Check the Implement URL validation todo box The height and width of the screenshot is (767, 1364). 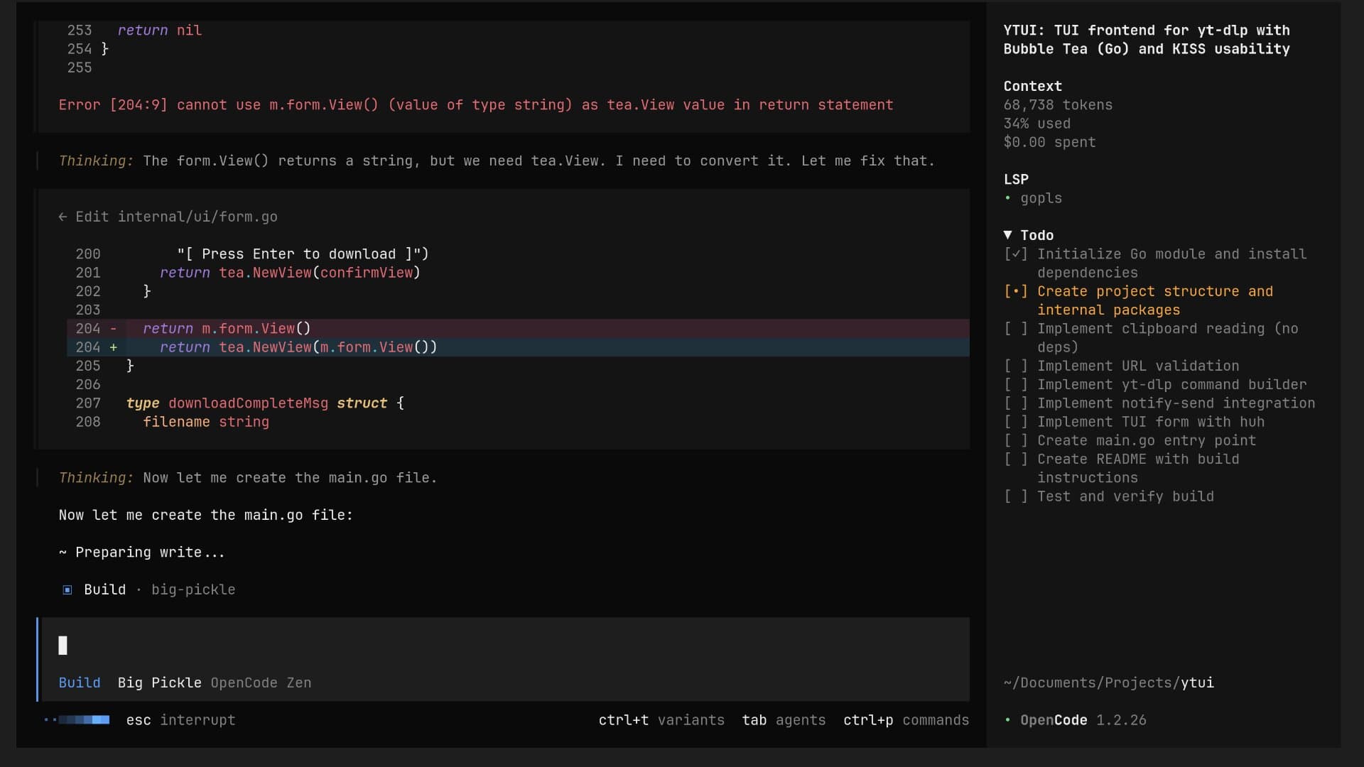(1015, 366)
